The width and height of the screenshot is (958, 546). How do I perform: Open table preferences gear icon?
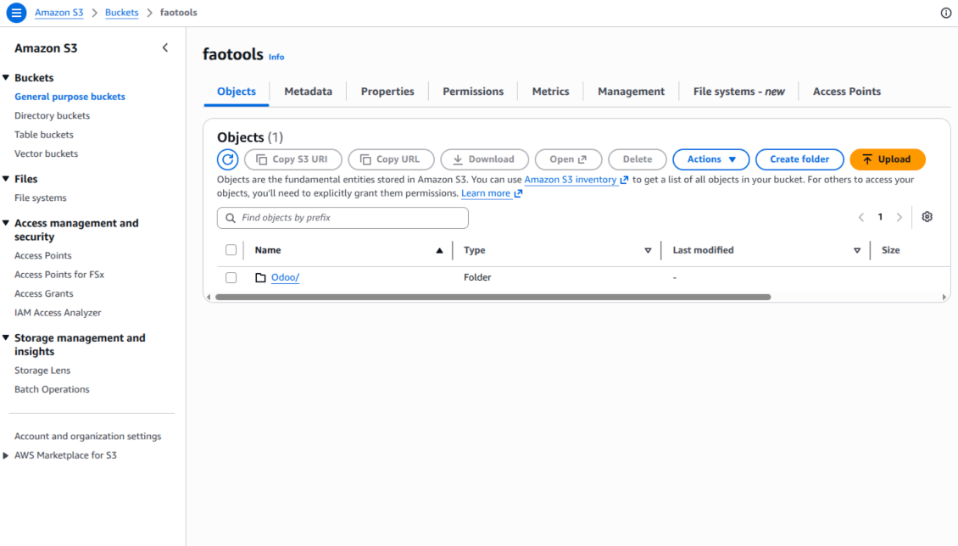point(927,217)
